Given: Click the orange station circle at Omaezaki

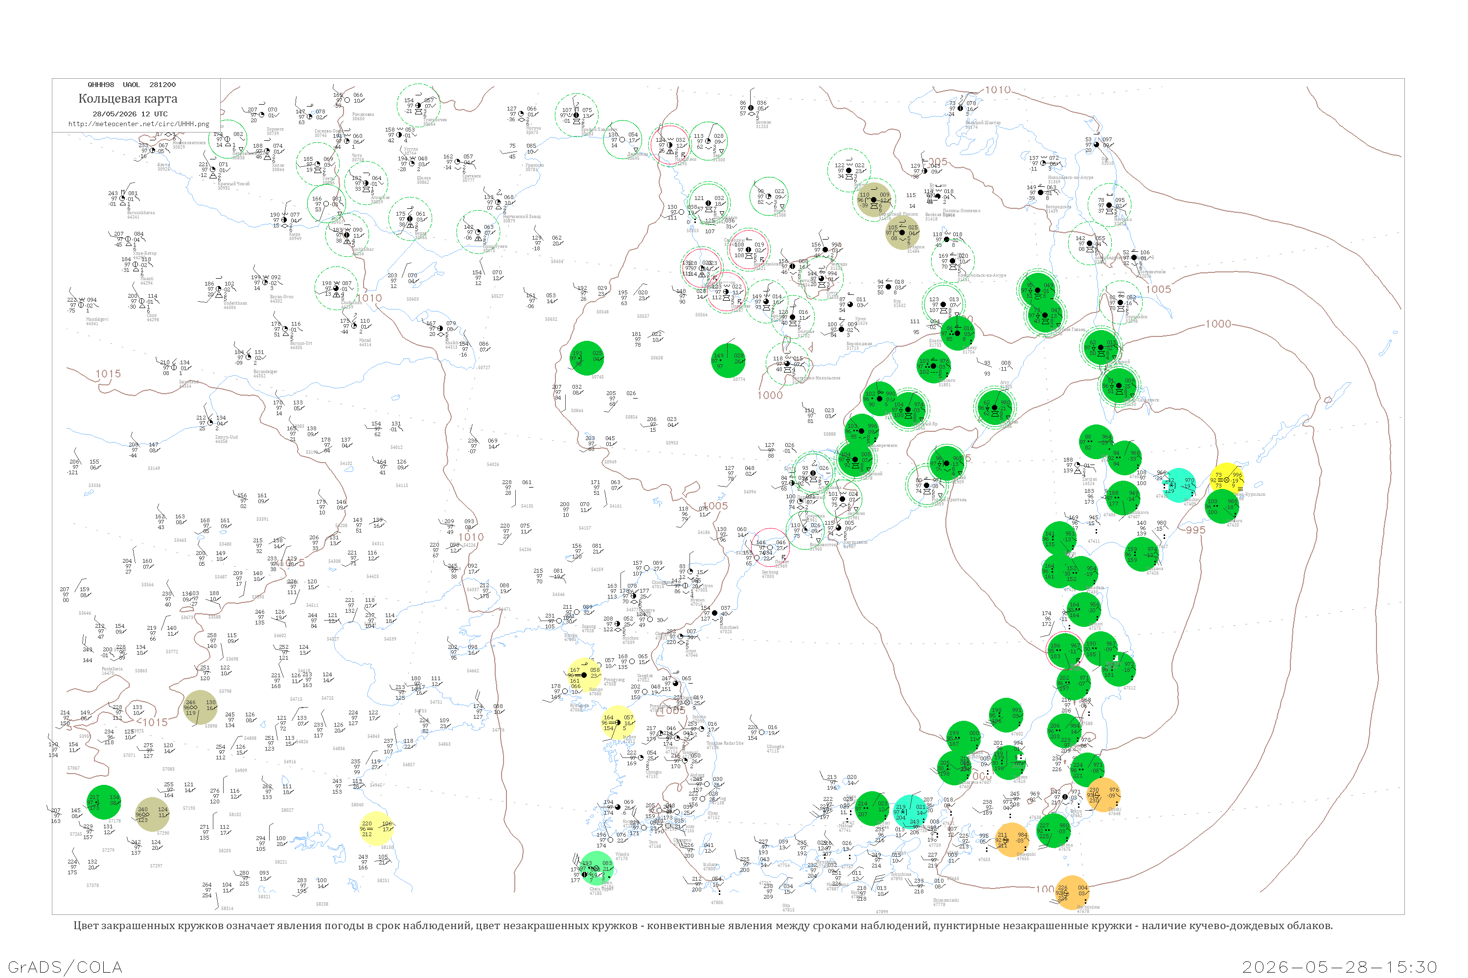Looking at the screenshot, I should (1012, 840).
